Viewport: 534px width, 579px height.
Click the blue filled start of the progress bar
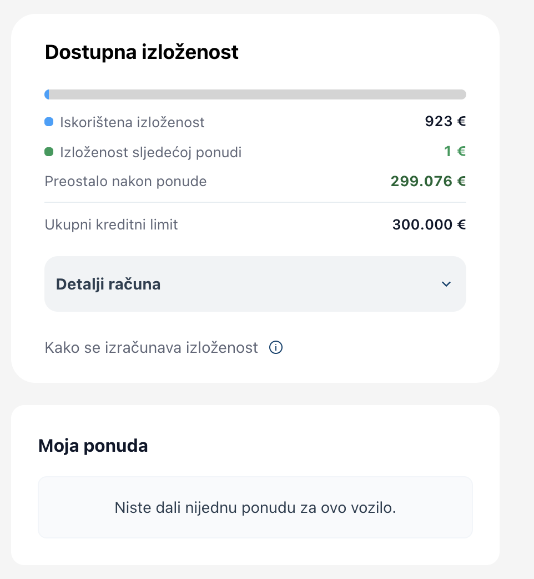pos(47,94)
